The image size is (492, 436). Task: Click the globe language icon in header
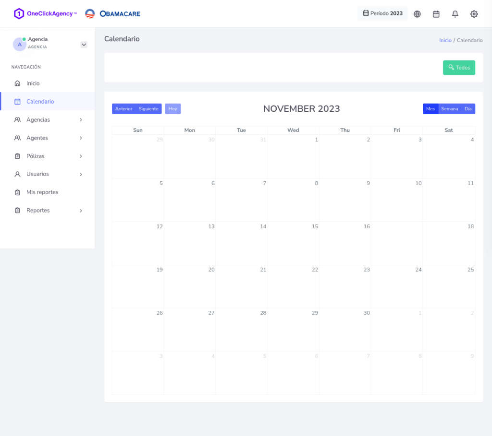pyautogui.click(x=417, y=14)
